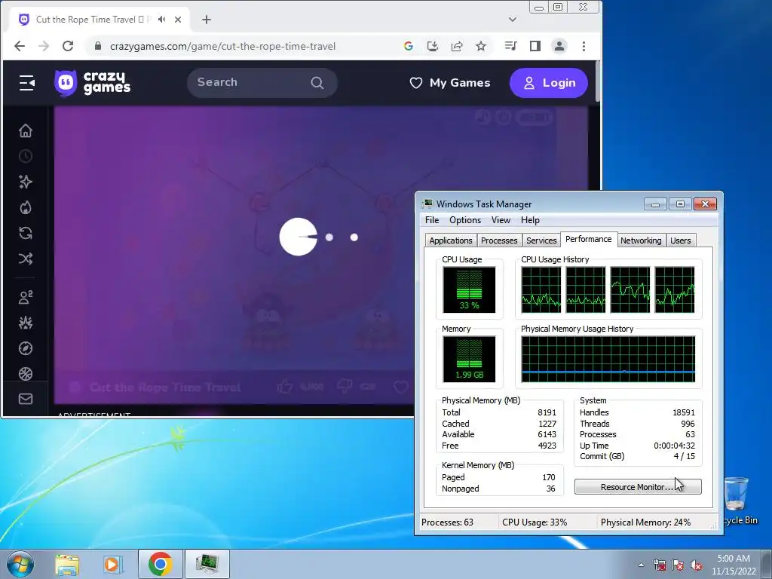Screen dimensions: 772x579
Task: Select the Performance tab
Action: tap(588, 239)
